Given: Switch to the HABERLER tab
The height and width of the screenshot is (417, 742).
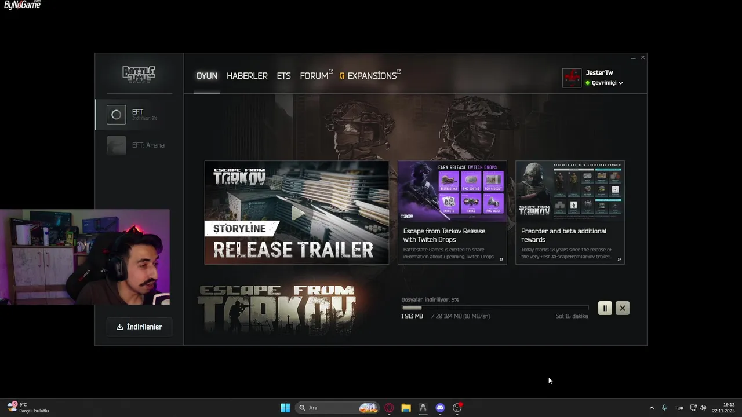Looking at the screenshot, I should pos(247,76).
